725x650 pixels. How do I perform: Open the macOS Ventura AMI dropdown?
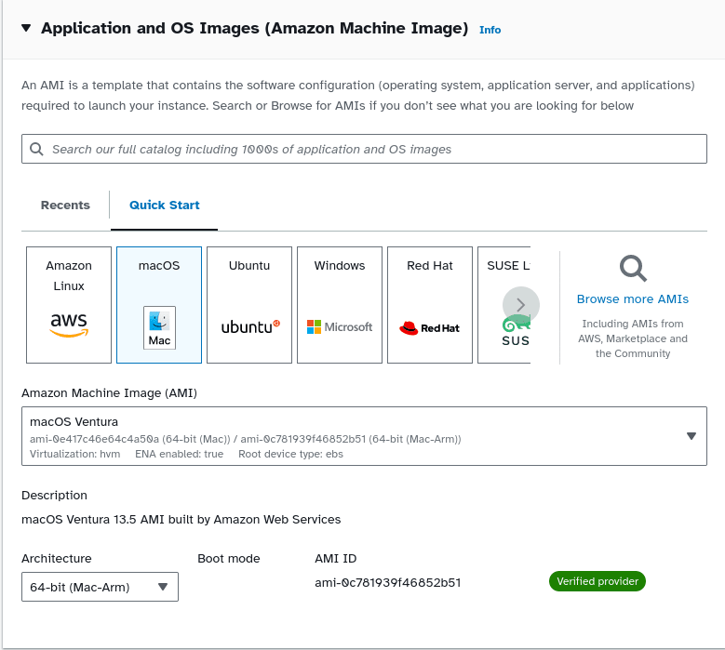click(364, 436)
